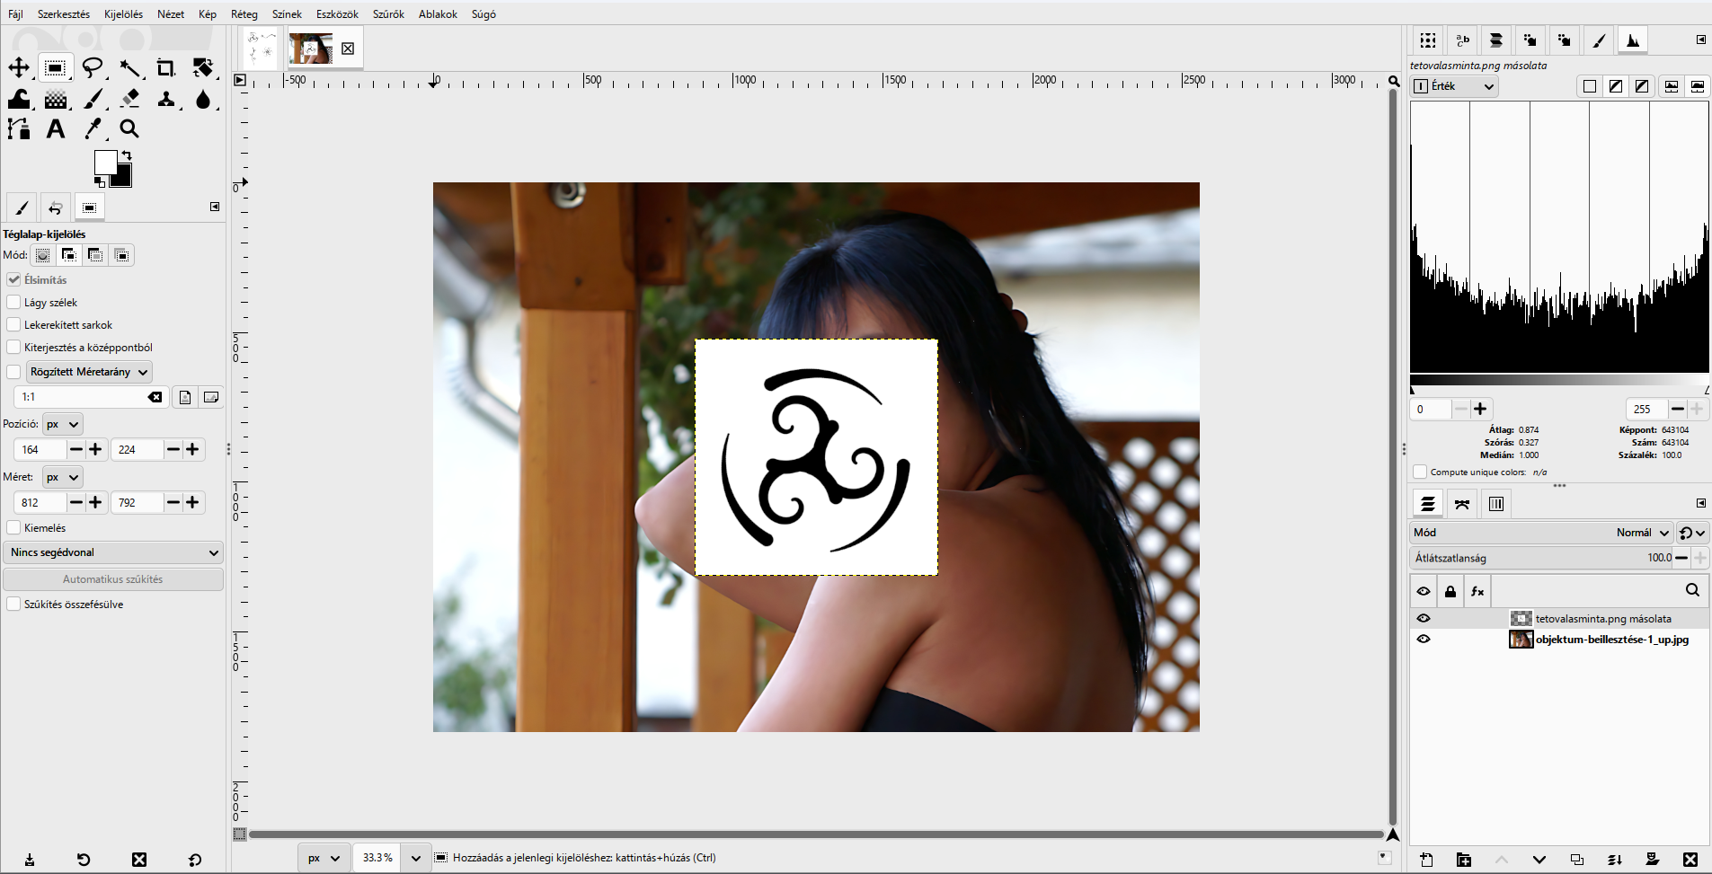The image size is (1712, 874).
Task: Select the Fuzzy Select wand tool
Action: [129, 68]
